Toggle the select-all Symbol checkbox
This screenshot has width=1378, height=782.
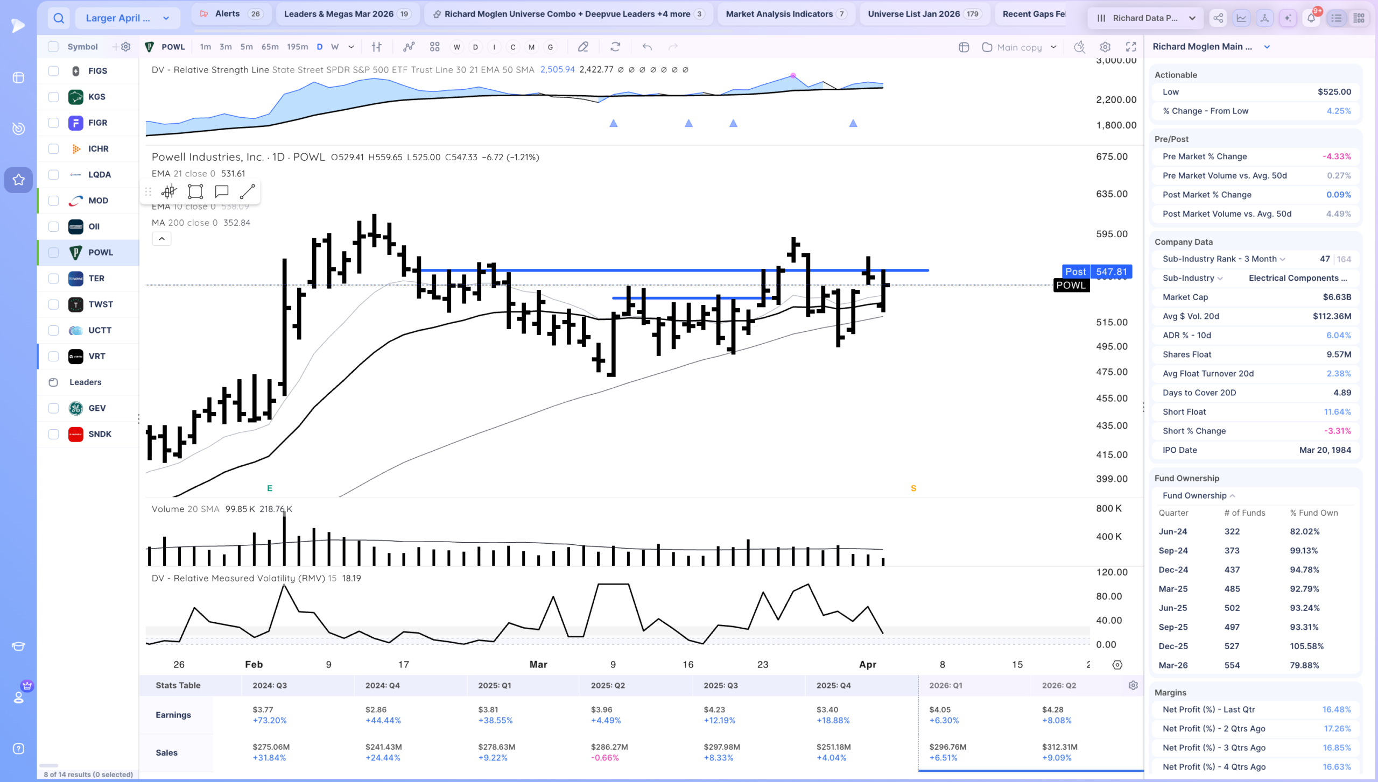pos(53,47)
